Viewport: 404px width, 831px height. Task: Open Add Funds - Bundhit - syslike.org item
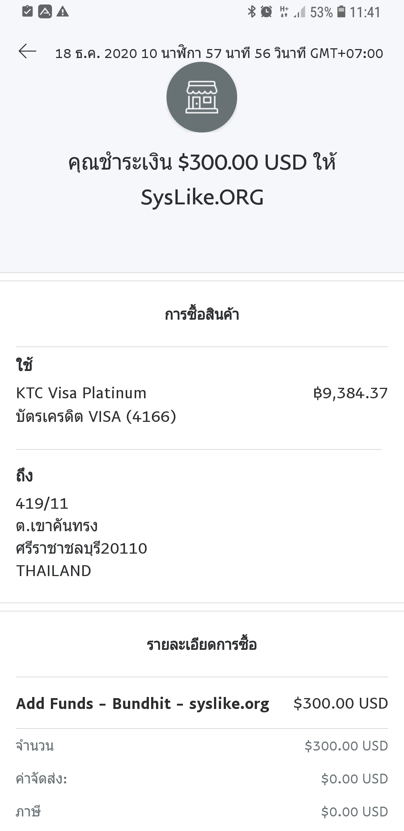(202, 703)
